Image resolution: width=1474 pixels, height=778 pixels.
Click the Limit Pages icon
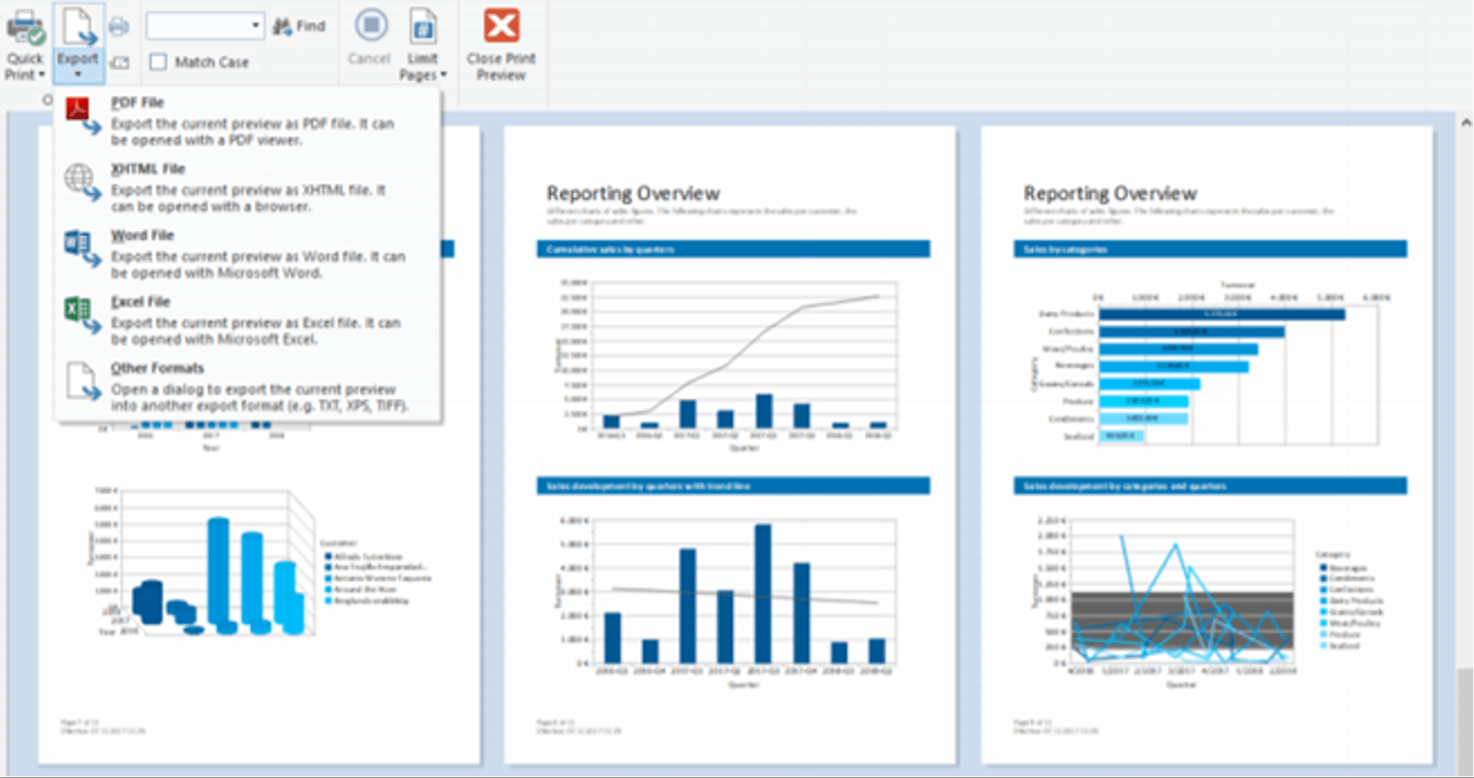pyautogui.click(x=422, y=26)
